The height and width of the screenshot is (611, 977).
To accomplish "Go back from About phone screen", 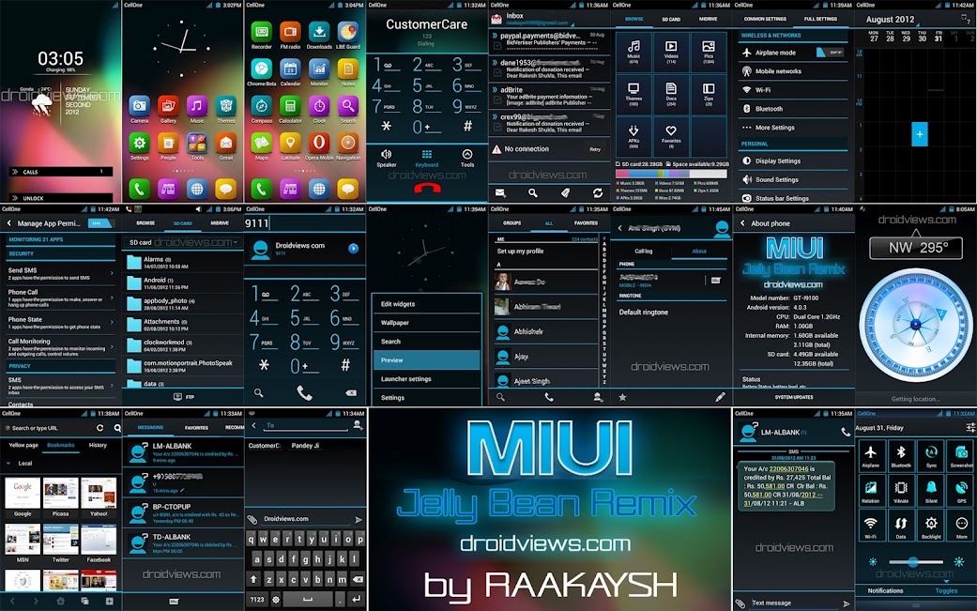I will point(742,223).
